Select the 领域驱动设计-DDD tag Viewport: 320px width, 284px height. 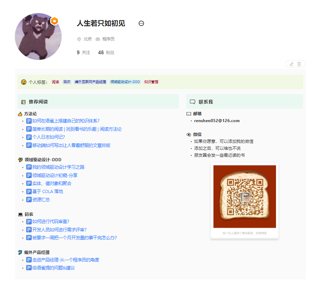(125, 82)
